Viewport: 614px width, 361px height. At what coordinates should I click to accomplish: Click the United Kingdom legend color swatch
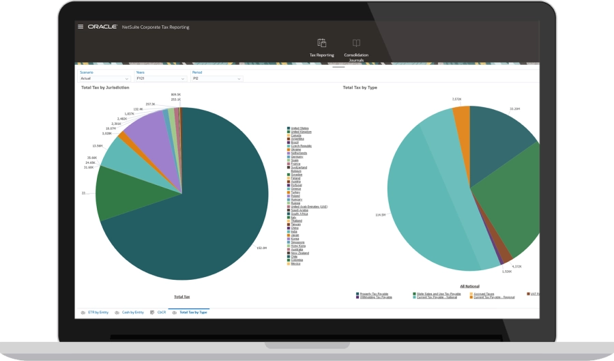click(x=289, y=132)
